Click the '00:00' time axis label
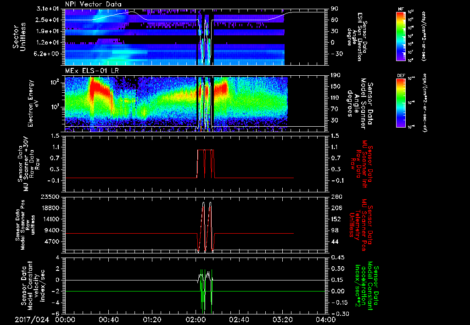This screenshot has height=325, width=470. click(65, 319)
